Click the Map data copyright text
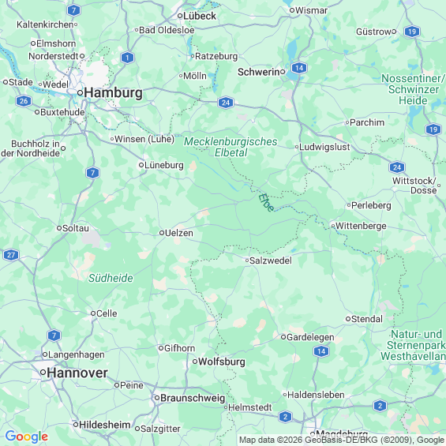Screen dimensions: 446x446 pos(342,440)
